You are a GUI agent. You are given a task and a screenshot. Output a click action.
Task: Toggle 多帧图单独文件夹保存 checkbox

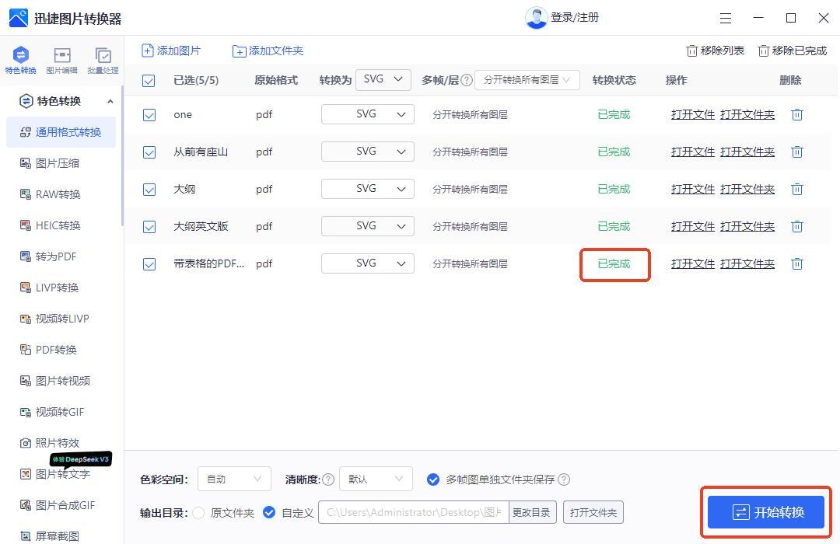(x=433, y=479)
